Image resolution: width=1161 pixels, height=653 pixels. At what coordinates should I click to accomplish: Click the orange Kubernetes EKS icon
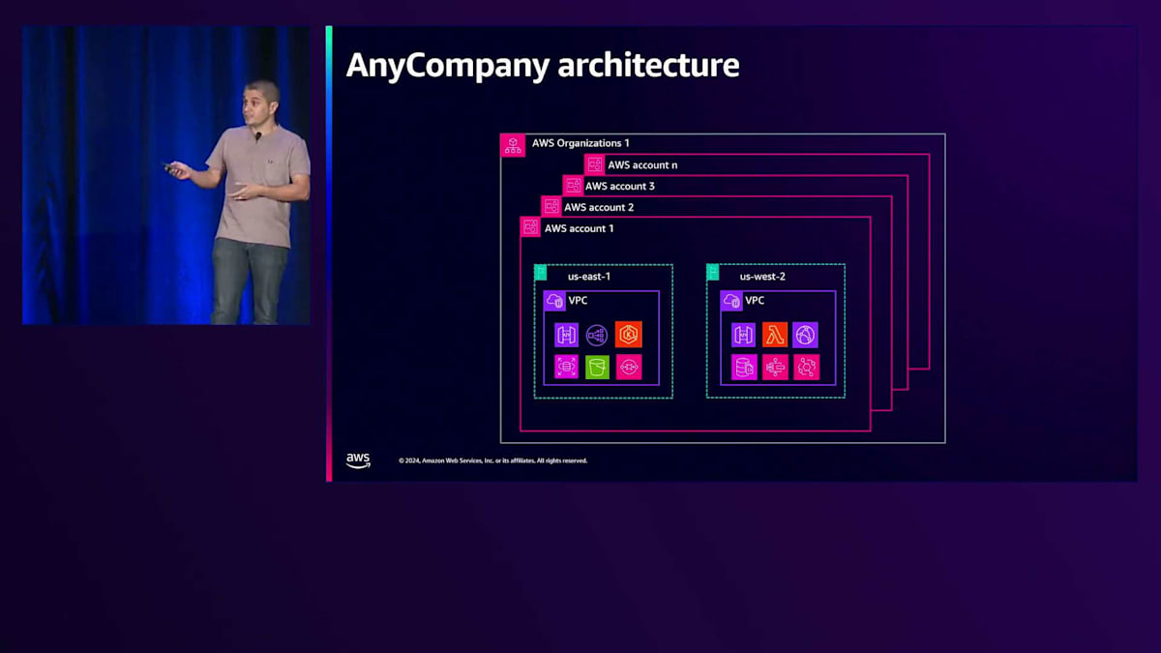[x=629, y=335]
